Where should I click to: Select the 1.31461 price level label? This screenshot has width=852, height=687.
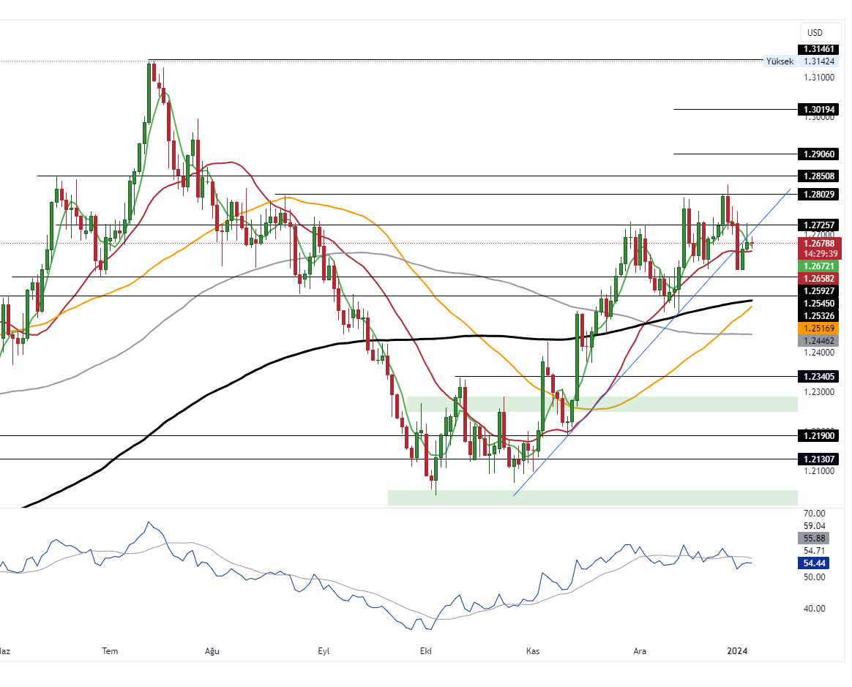pos(820,49)
